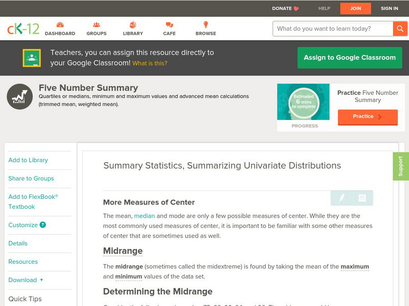Follow the 'What is this?' link
409x306 pixels.
[x=150, y=63]
